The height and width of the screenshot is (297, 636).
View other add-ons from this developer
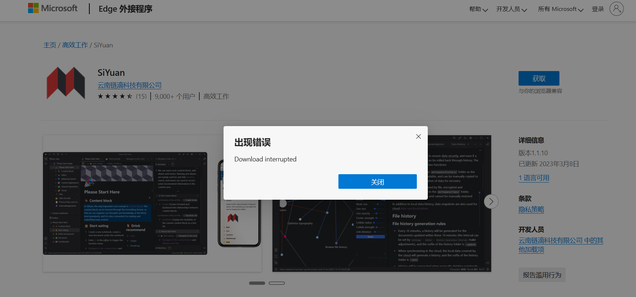(561, 245)
